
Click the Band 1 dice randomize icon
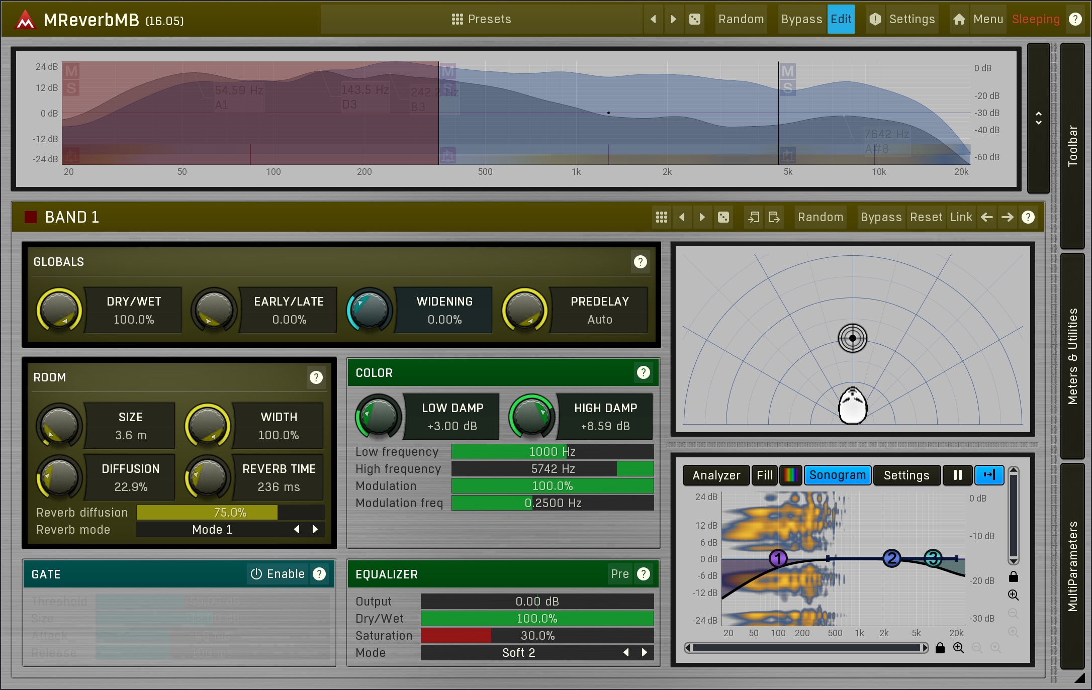(723, 217)
